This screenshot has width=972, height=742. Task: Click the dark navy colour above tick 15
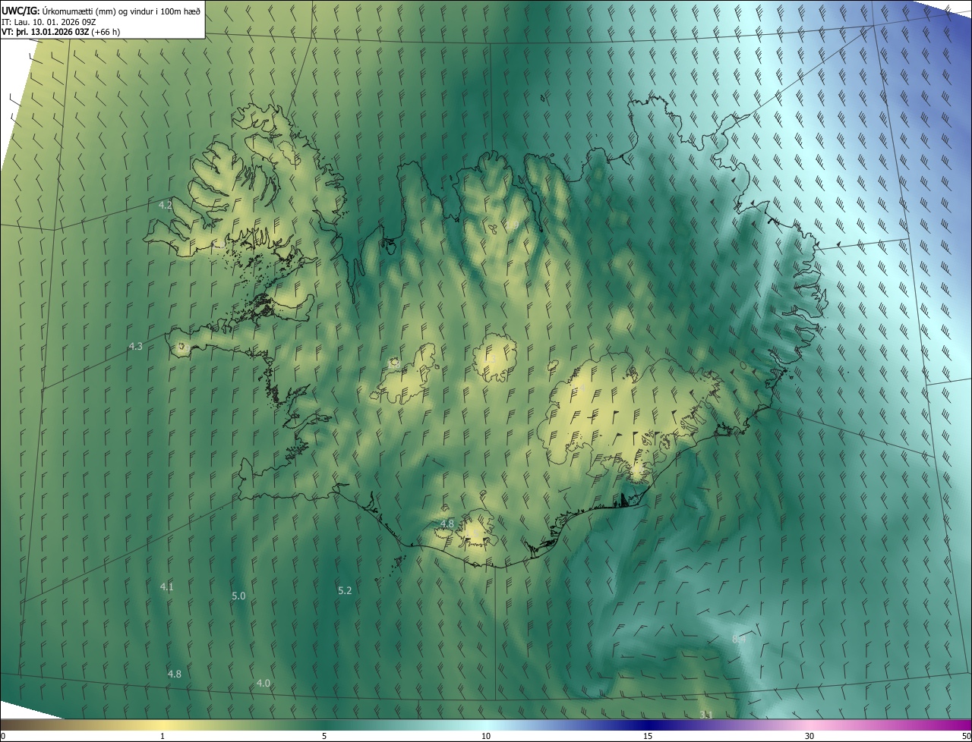point(648,725)
